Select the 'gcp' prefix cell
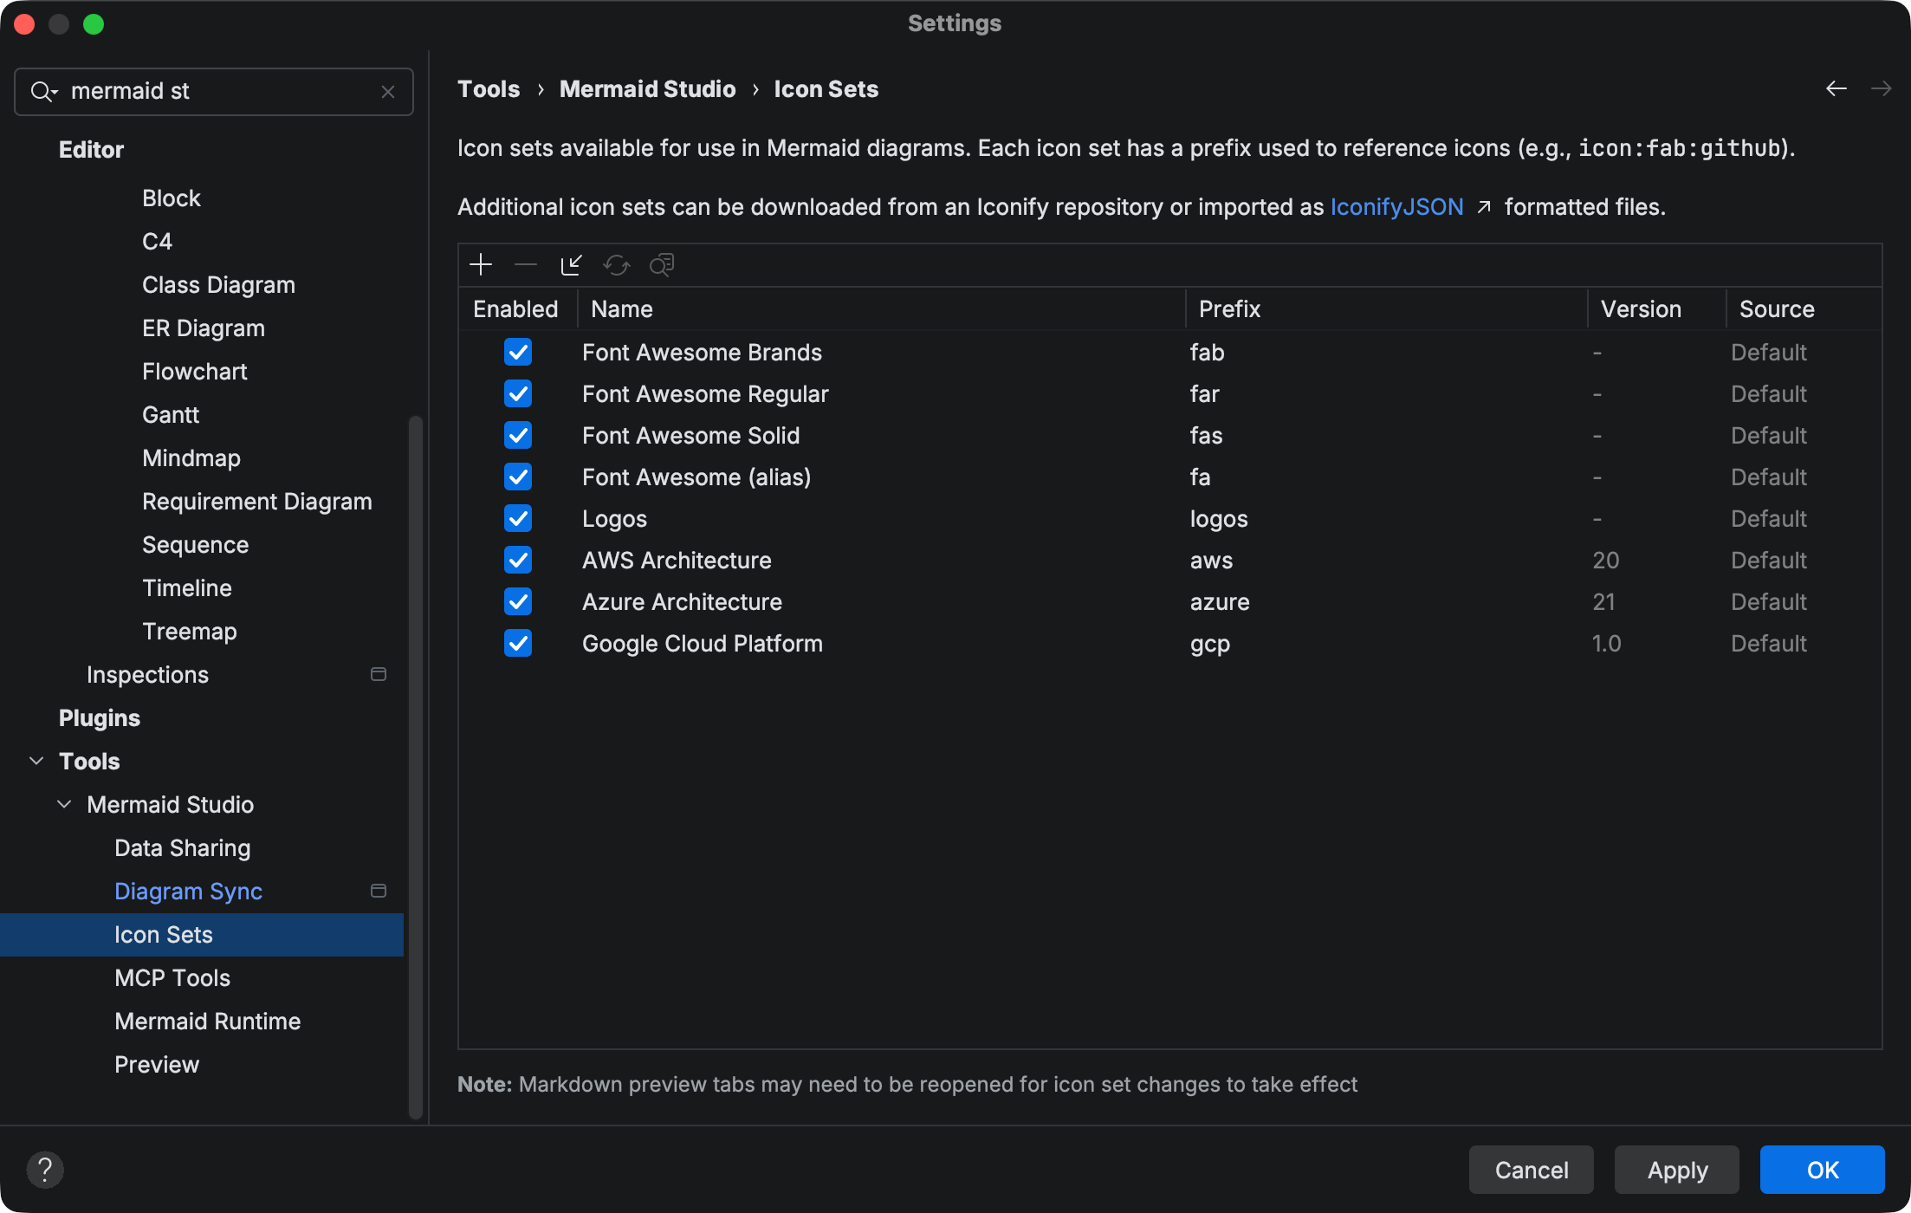Viewport: 1911px width, 1213px height. click(x=1210, y=643)
